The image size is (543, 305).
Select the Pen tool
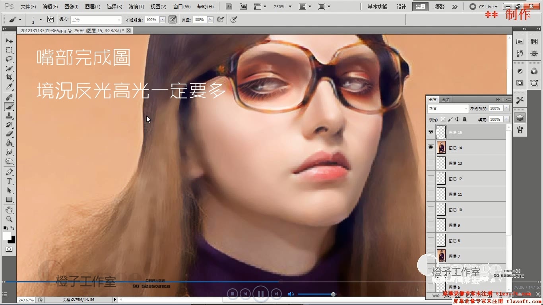pos(9,172)
